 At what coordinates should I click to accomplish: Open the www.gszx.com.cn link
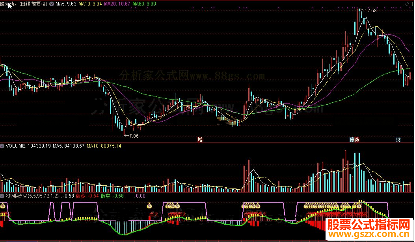(369, 234)
